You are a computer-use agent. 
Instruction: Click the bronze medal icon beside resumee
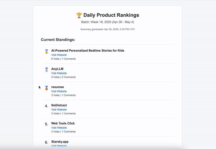(46, 88)
